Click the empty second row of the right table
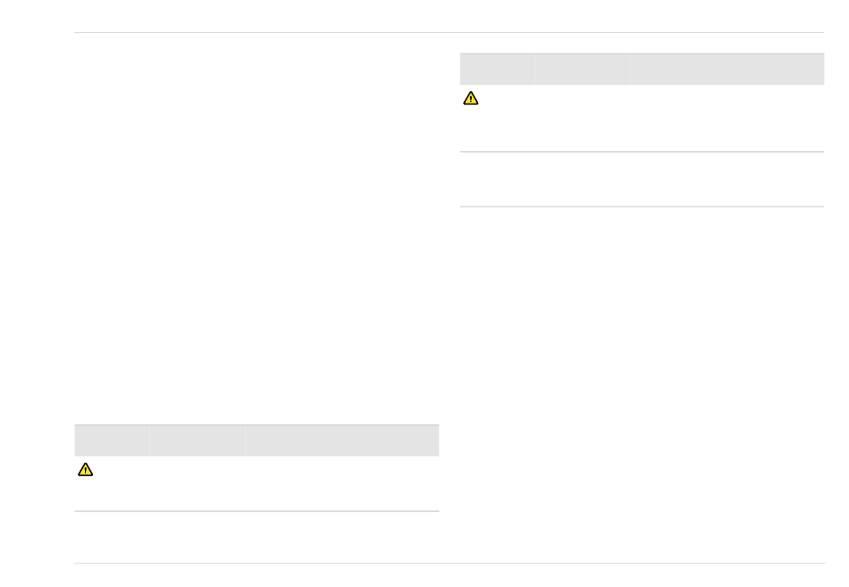The width and height of the screenshot is (849, 587). 643,180
